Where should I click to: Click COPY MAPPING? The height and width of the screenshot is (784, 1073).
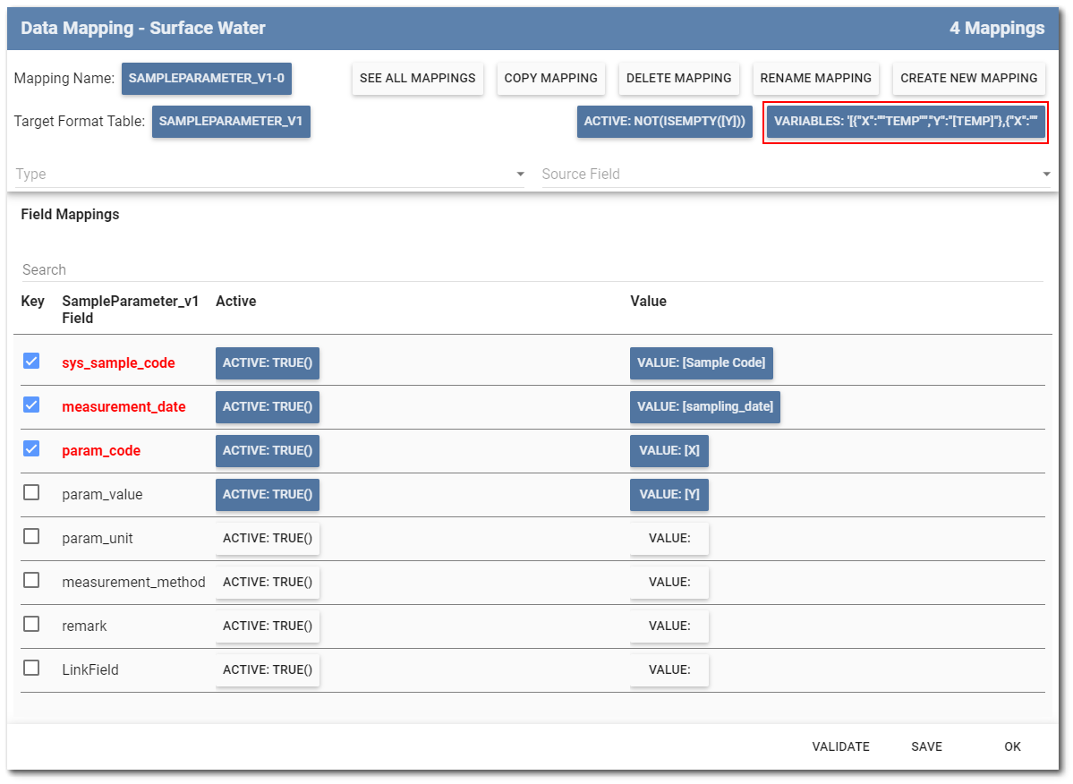pos(550,79)
